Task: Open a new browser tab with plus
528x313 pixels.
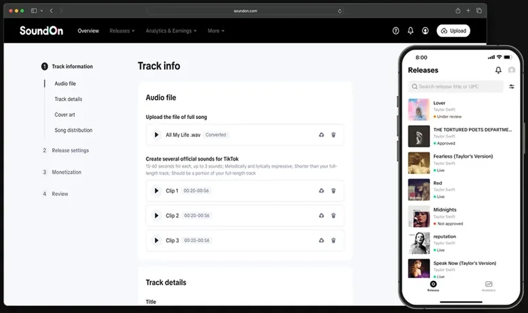Action: [468, 11]
